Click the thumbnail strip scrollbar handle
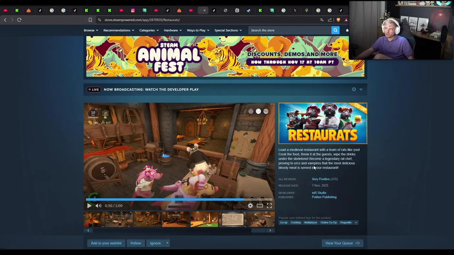The image size is (454, 255). [258, 231]
